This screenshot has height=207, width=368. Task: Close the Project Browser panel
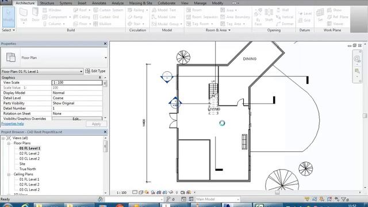pyautogui.click(x=105, y=132)
